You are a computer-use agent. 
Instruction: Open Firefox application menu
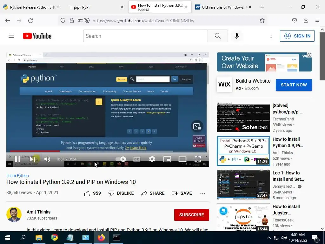click(x=317, y=20)
